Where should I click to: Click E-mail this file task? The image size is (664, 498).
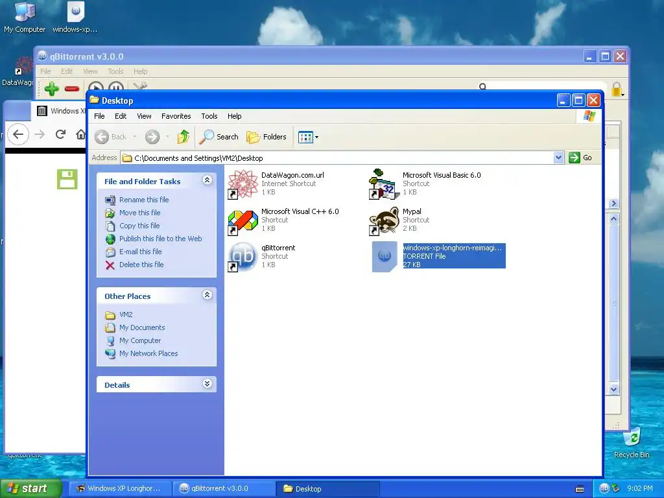point(140,252)
